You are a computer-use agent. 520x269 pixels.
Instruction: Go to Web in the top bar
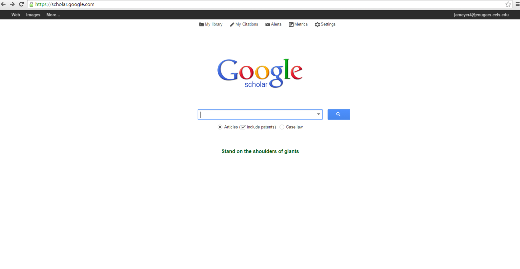coord(16,15)
